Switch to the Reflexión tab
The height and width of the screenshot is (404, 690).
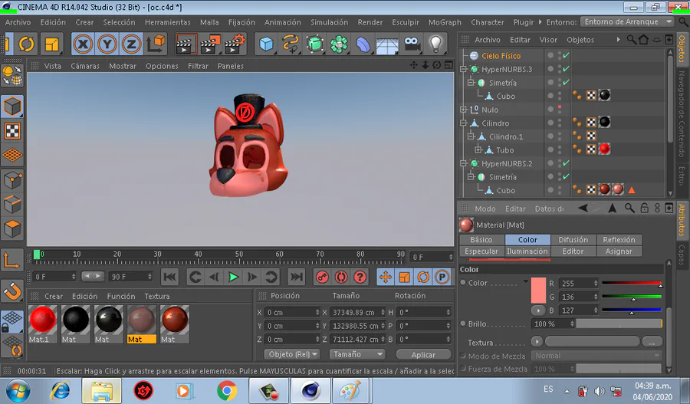(619, 240)
